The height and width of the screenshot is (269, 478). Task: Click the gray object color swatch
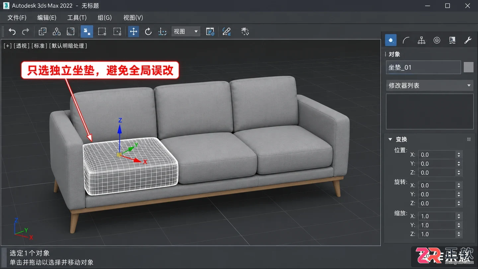[x=468, y=67]
